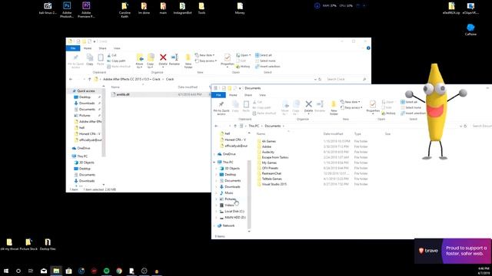The image size is (492, 276).
Task: Click Invert selection in Crack window ribbon
Action: pyautogui.click(x=268, y=67)
